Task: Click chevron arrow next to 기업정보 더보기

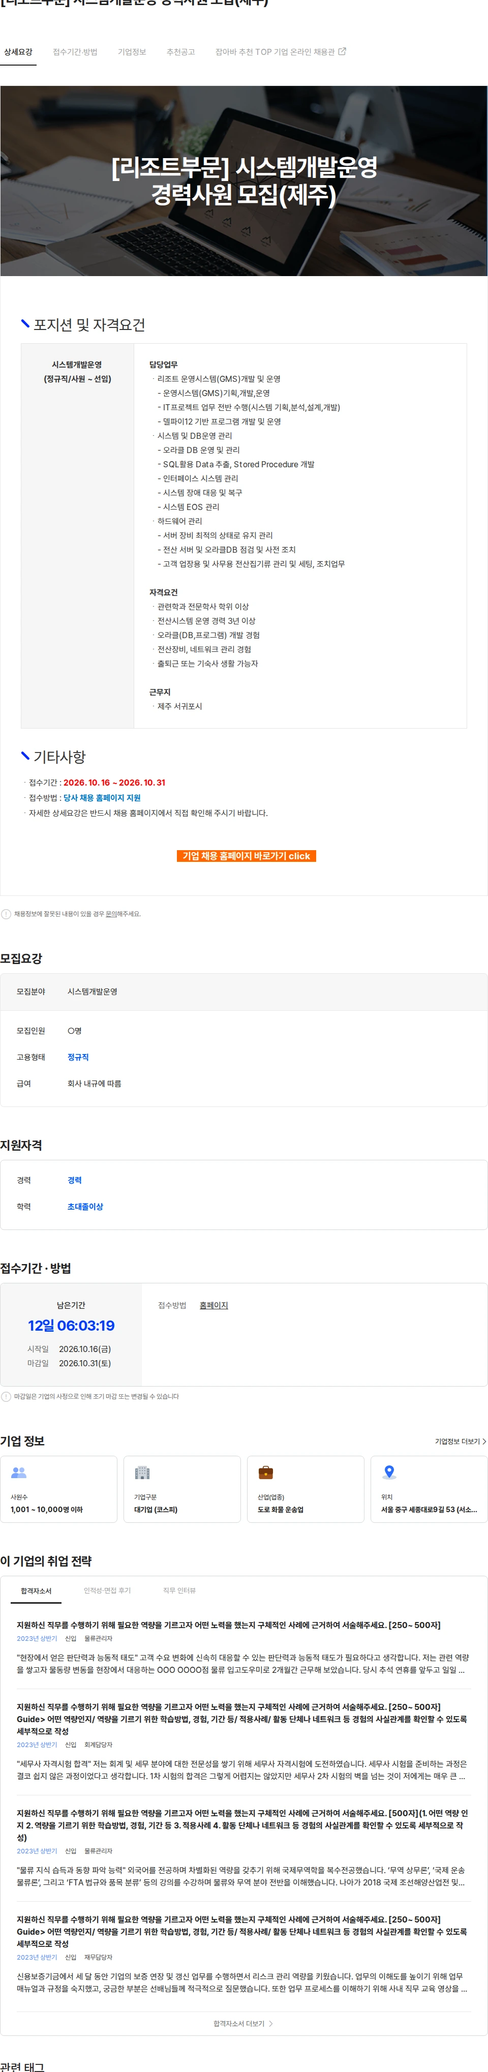Action: [484, 1442]
